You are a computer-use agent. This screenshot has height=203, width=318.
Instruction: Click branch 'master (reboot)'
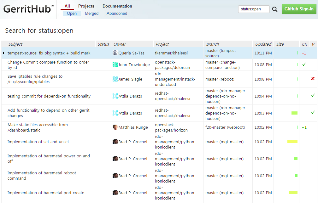[220, 79]
